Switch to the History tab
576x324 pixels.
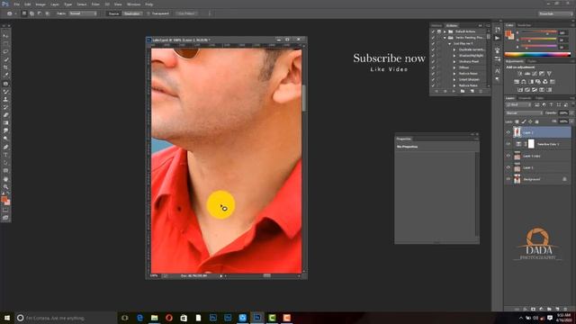[x=436, y=25]
